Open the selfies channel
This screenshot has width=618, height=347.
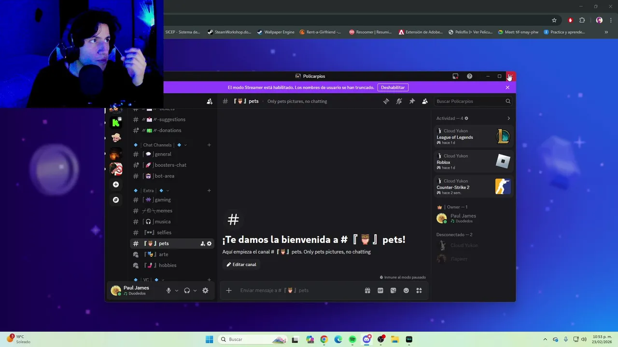[172, 232]
